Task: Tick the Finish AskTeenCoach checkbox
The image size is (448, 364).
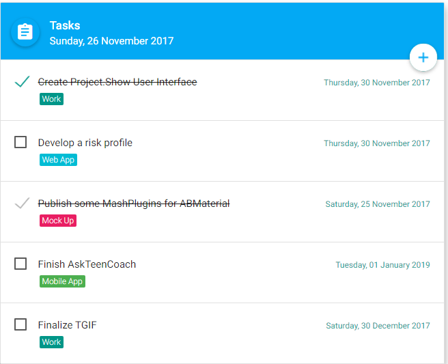Action: tap(20, 264)
